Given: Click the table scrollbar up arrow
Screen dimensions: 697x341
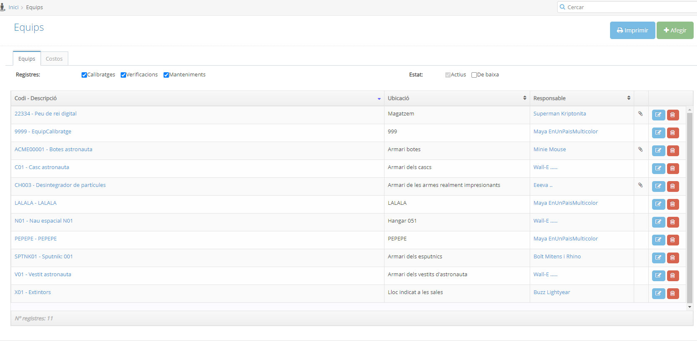Looking at the screenshot, I should pyautogui.click(x=690, y=110).
